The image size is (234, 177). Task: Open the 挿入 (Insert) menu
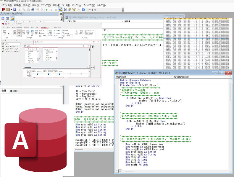(x=35, y=5)
